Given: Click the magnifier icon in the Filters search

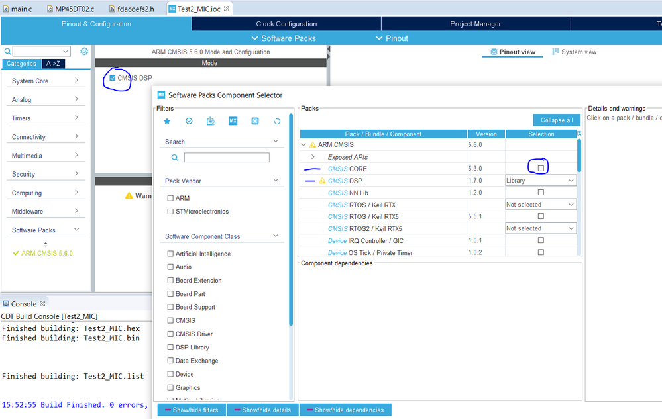Looking at the screenshot, I should (174, 158).
